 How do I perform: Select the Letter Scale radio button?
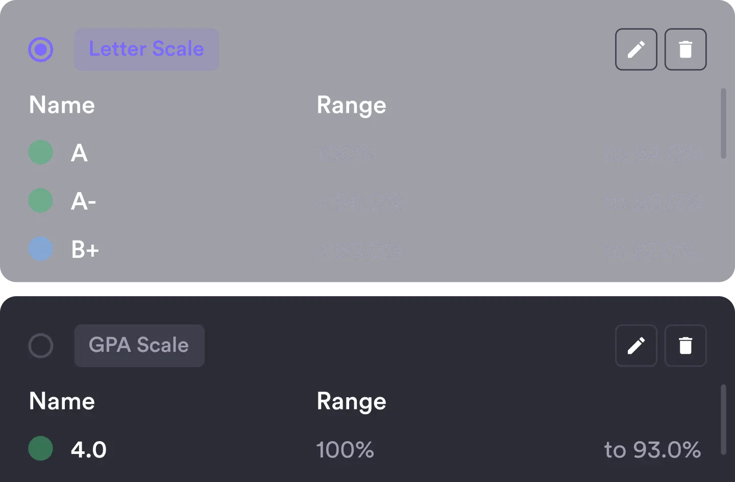[x=41, y=50]
